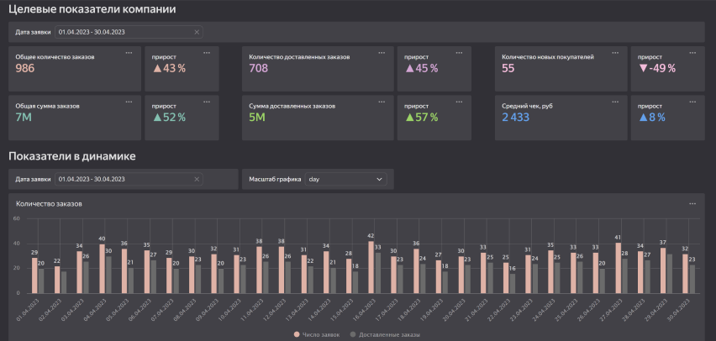Click the 16.04.2023 bar labeled 42

tap(371, 268)
